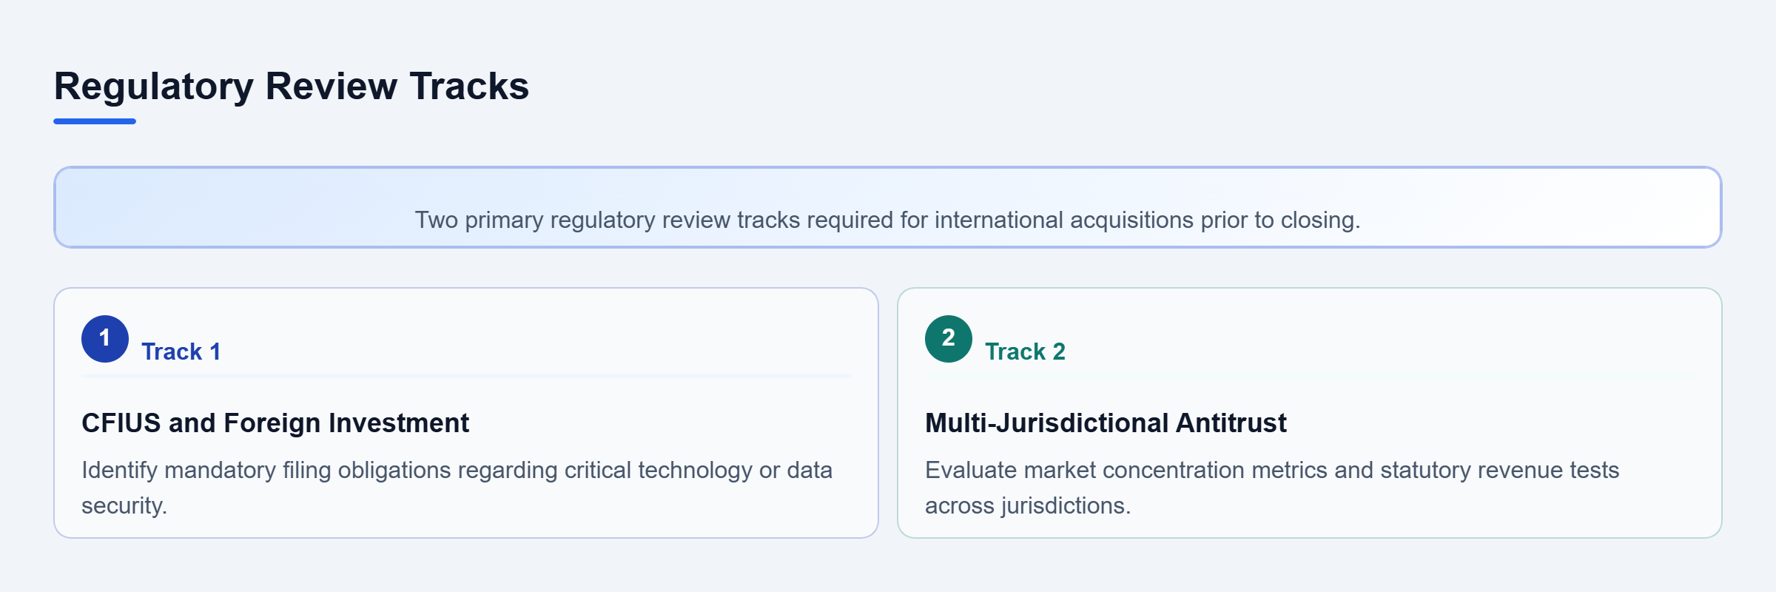Viewport: 1776px width, 592px height.
Task: Click the "Regulatory Review Tracks" heading
Action: click(x=292, y=86)
